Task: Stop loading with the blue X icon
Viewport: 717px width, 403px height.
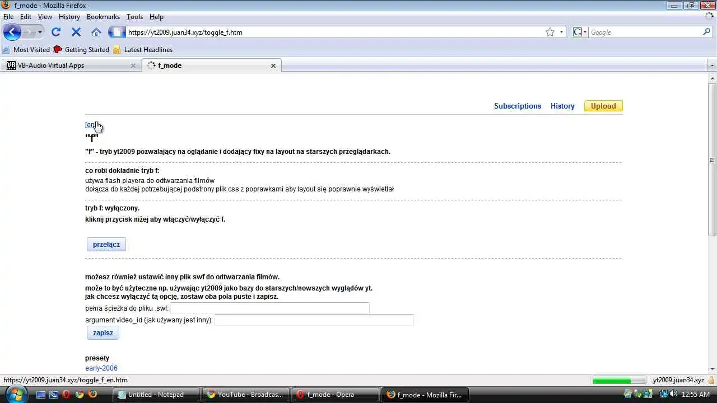Action: tap(76, 32)
